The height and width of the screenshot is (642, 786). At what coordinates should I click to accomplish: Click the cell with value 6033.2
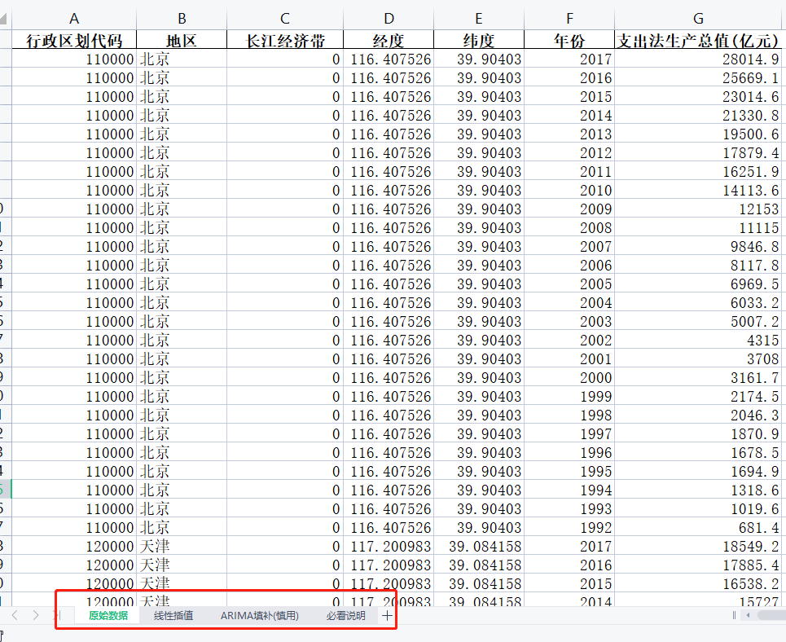coord(698,302)
